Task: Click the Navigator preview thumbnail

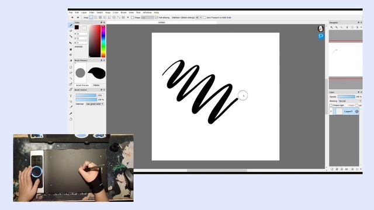Action: 345,60
